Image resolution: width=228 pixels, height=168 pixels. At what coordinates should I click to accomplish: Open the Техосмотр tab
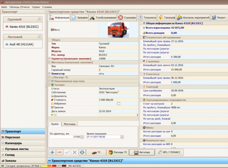147,18
